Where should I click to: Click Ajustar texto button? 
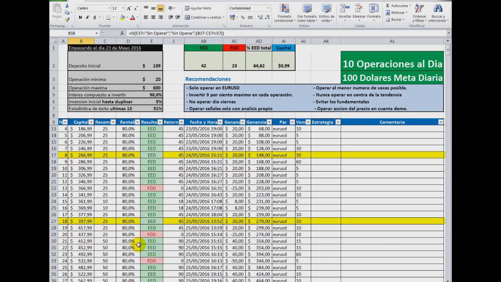point(198,8)
